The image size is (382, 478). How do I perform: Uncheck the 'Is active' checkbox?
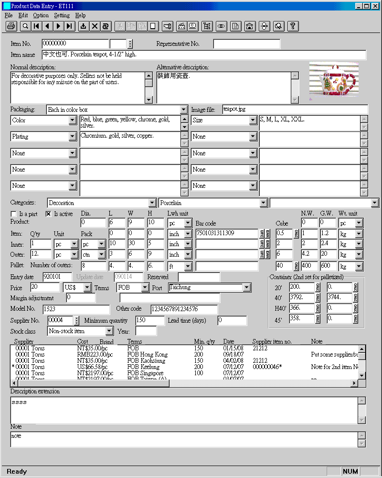pyautogui.click(x=48, y=214)
